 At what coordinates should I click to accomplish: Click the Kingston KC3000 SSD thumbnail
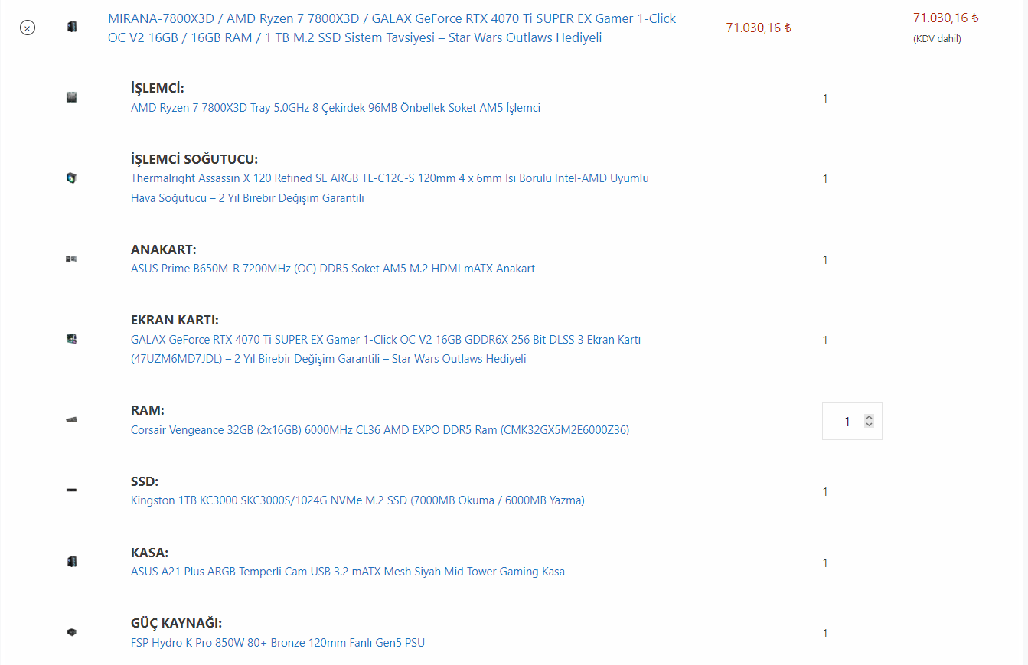coord(72,491)
